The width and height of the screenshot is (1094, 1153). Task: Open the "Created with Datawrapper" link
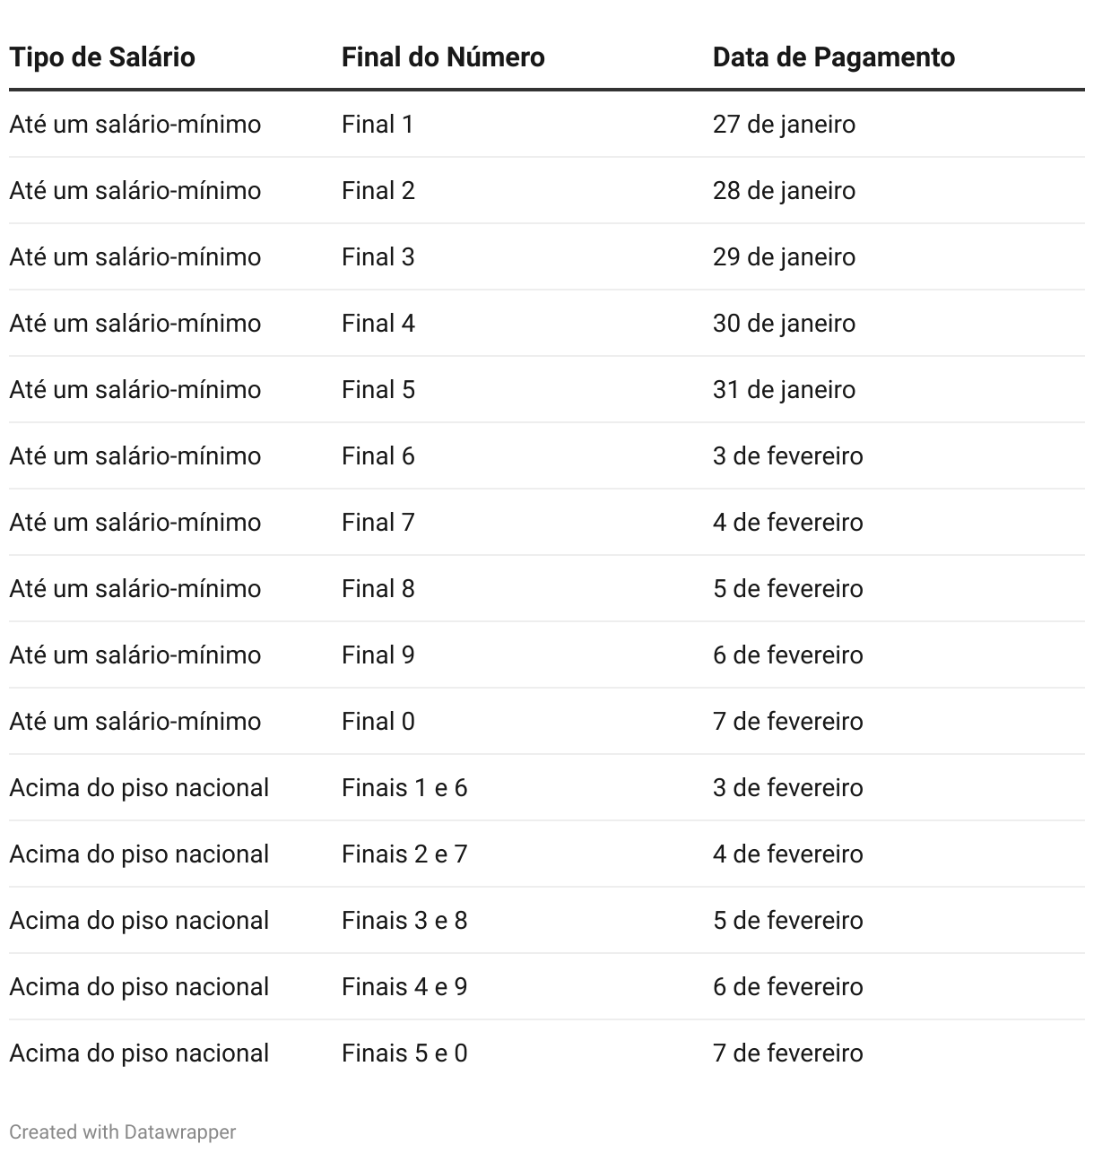point(123,1132)
